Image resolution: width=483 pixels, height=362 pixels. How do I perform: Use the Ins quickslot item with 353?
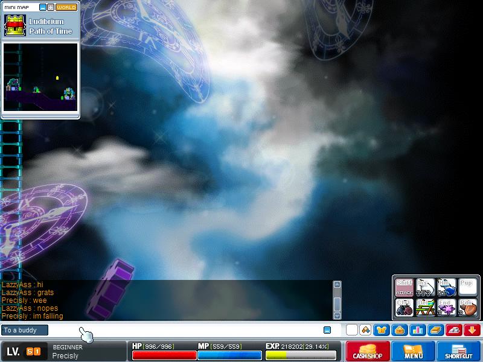[425, 288]
